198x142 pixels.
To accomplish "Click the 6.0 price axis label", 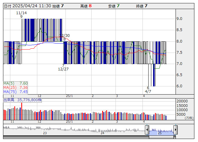I will 179,86.
